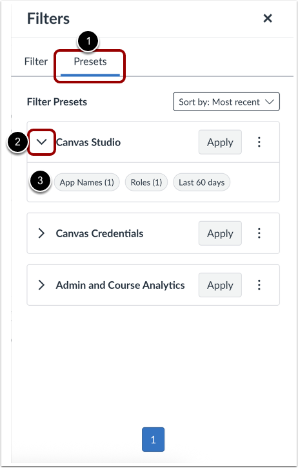Switch to the Presets tab
The width and height of the screenshot is (298, 468).
[90, 61]
